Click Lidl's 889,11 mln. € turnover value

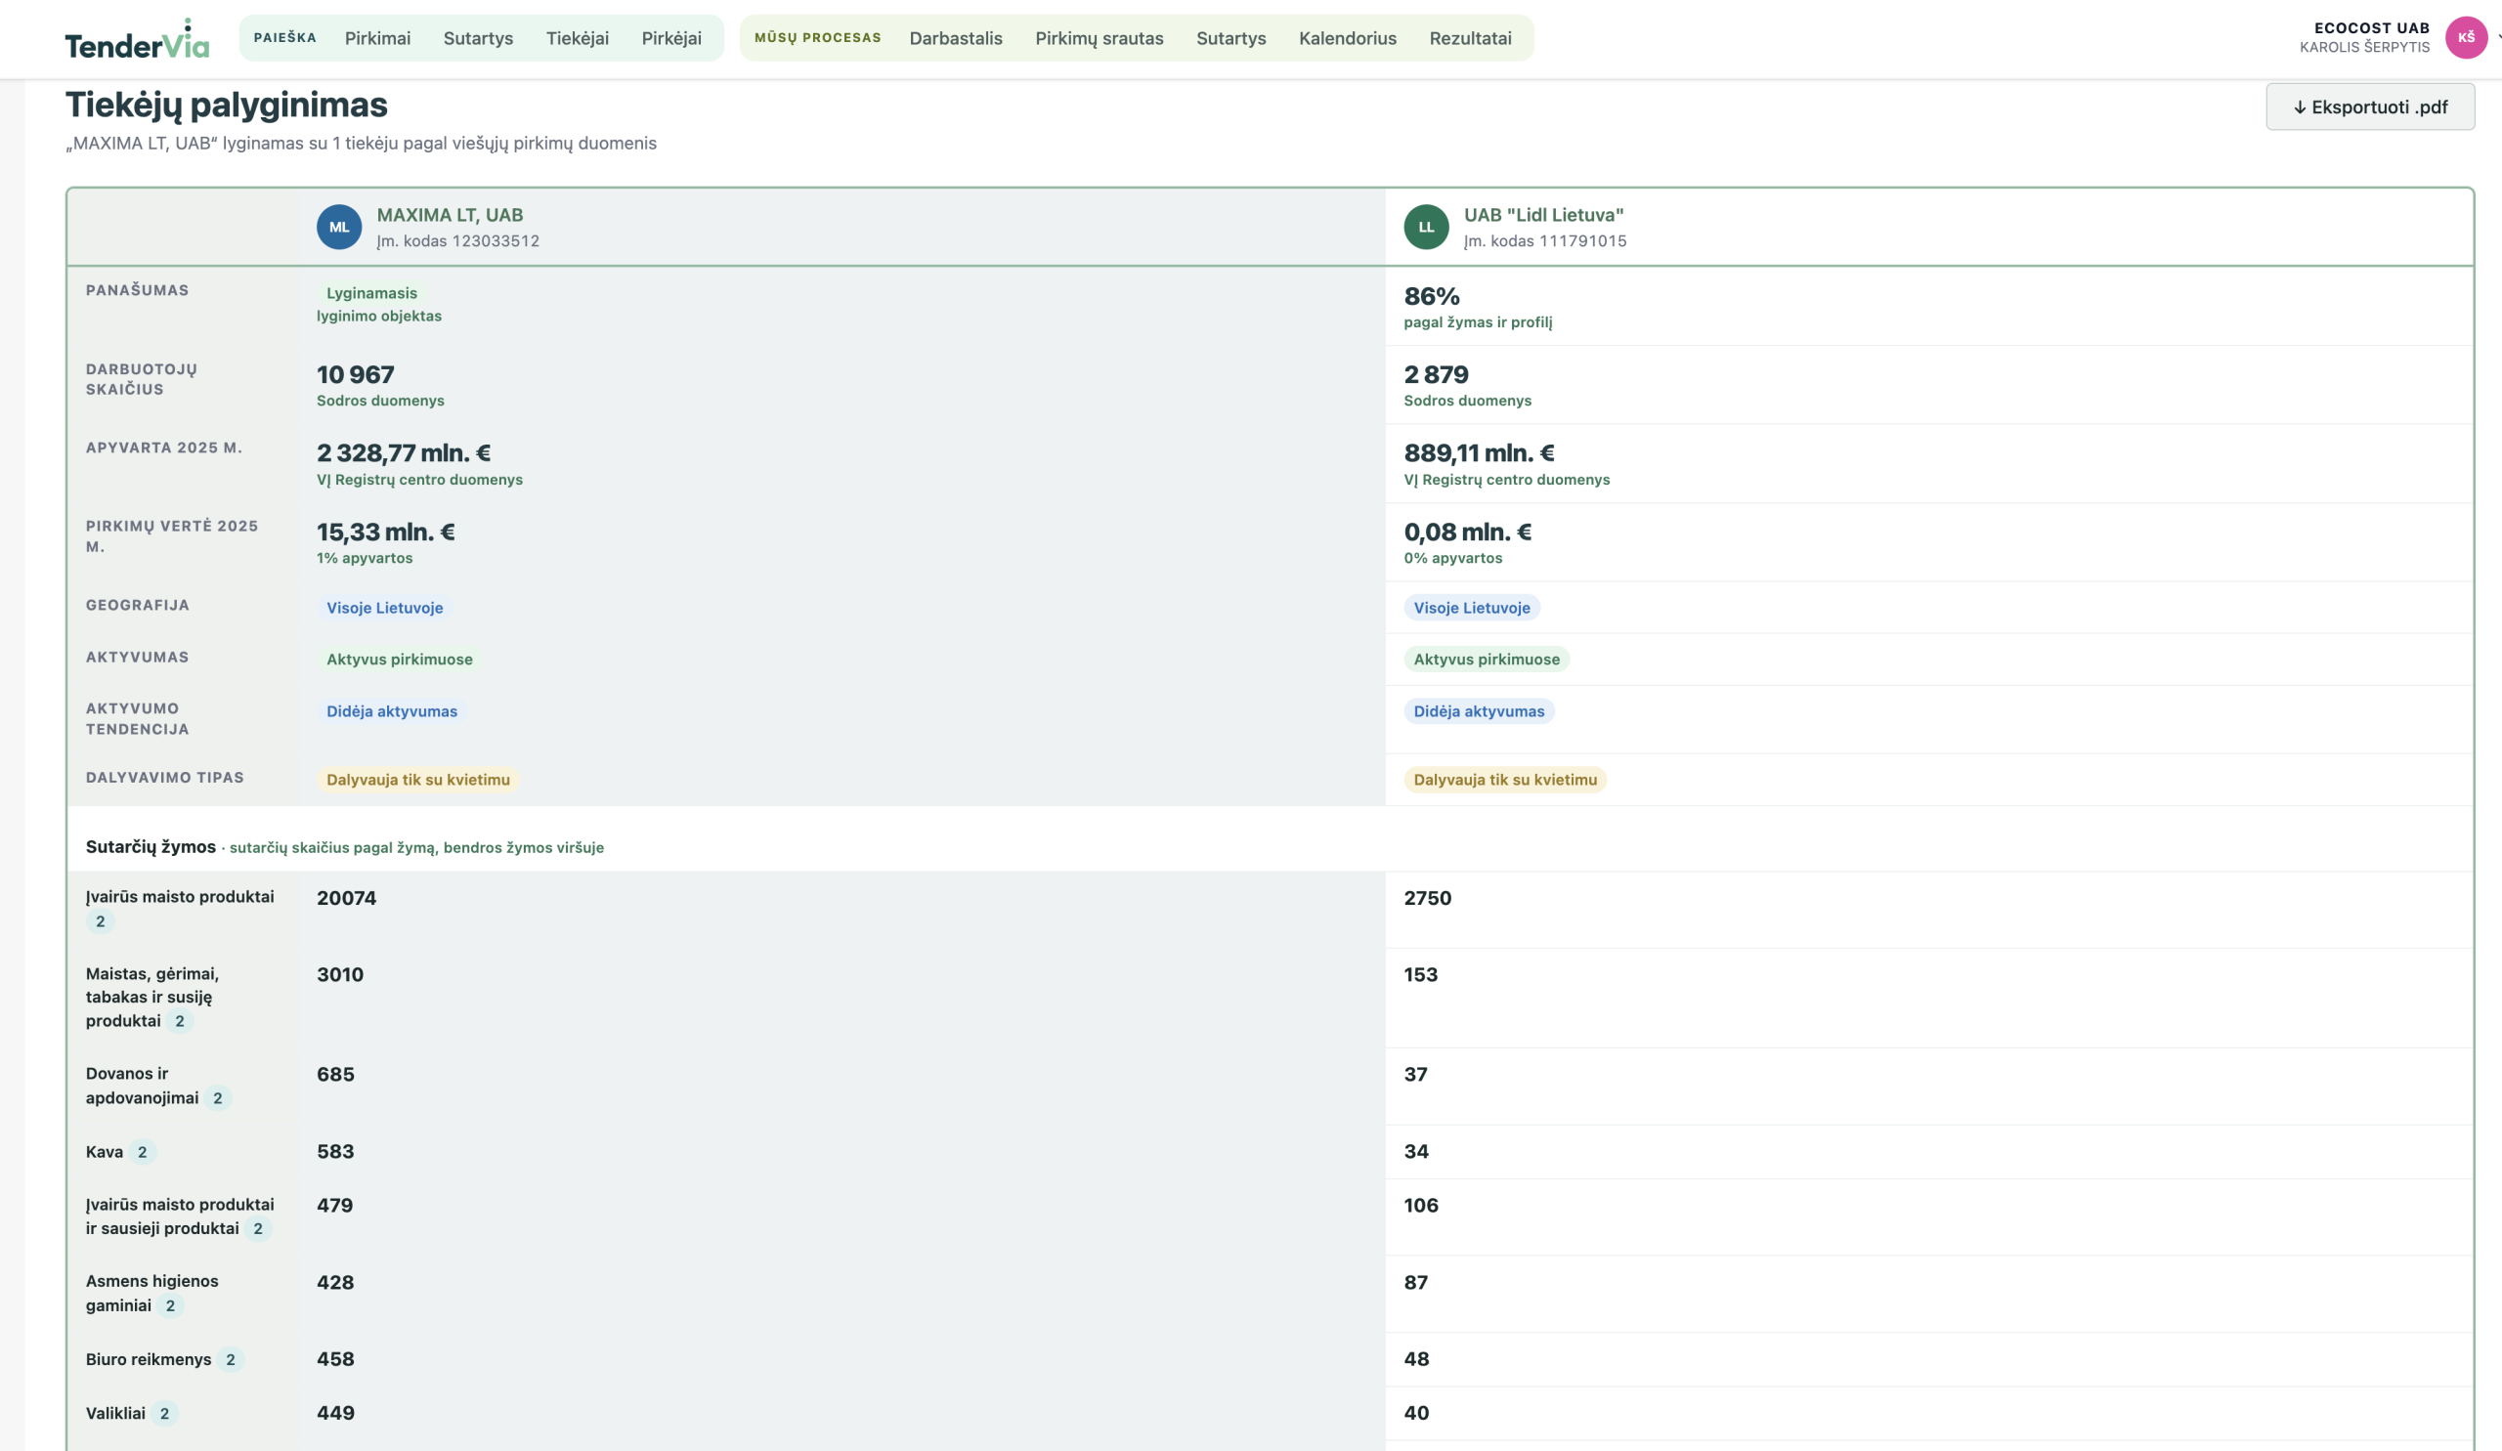pyautogui.click(x=1479, y=452)
